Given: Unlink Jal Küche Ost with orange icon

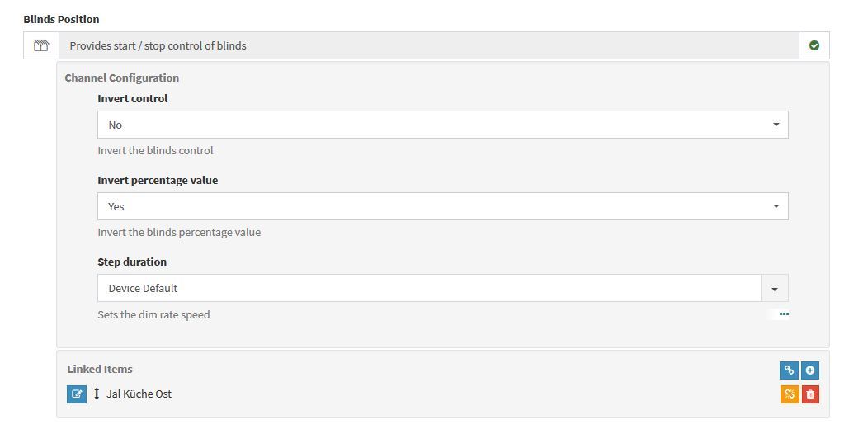Looking at the screenshot, I should (790, 394).
